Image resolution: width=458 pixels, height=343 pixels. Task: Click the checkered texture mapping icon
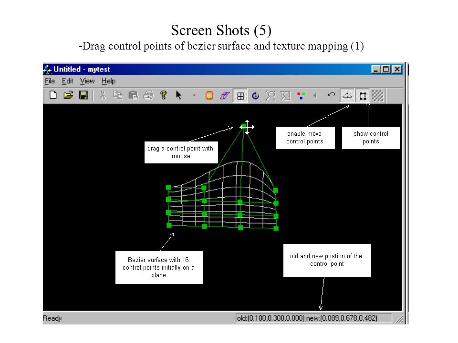coord(378,96)
